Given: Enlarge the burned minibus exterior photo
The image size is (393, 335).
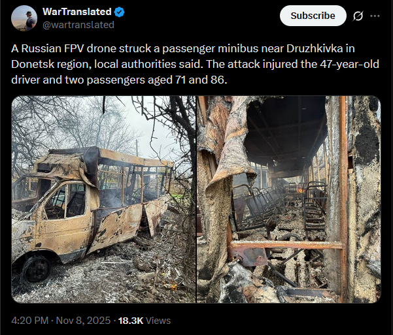Looking at the screenshot, I should (x=103, y=199).
